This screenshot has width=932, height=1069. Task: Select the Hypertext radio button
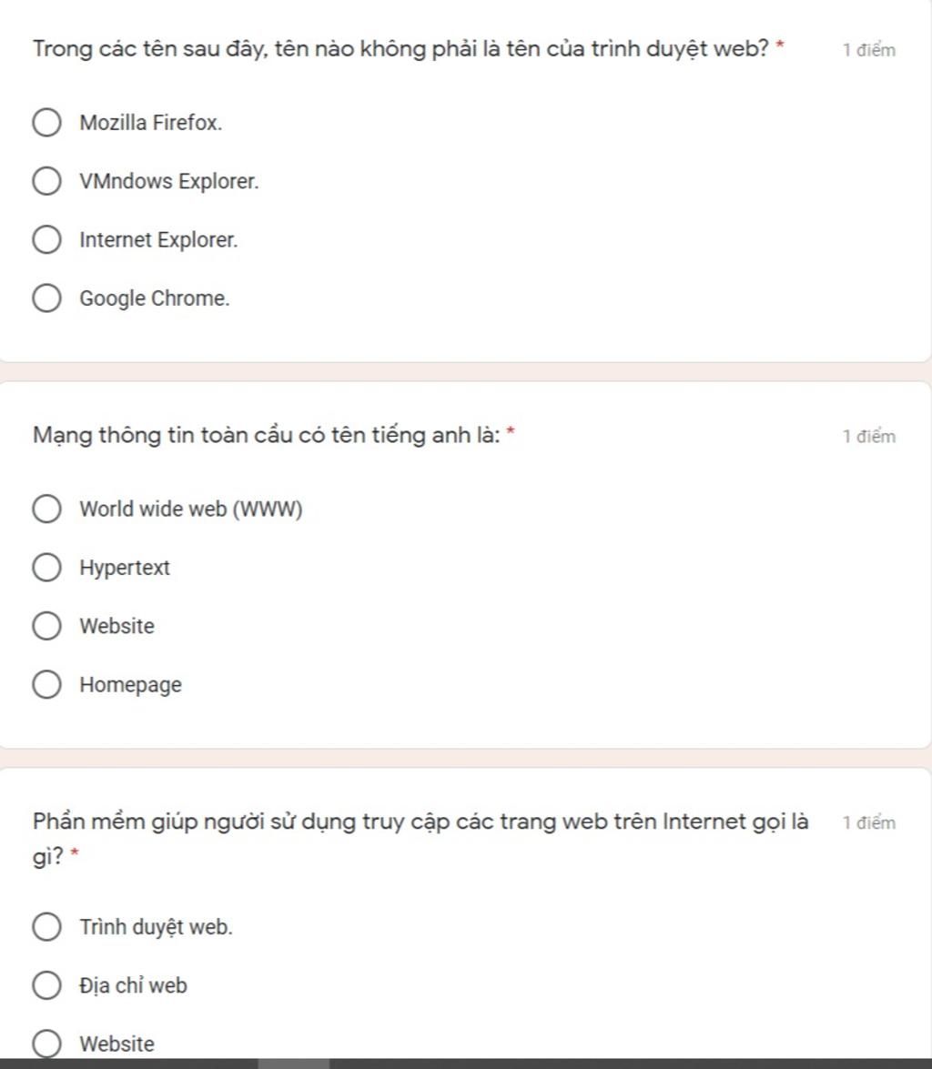[47, 569]
